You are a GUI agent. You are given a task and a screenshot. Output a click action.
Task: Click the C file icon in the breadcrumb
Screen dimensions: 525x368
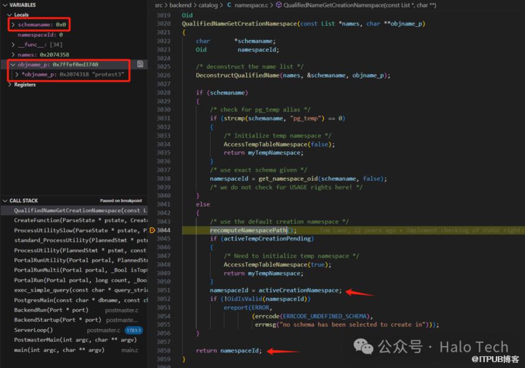coord(229,5)
